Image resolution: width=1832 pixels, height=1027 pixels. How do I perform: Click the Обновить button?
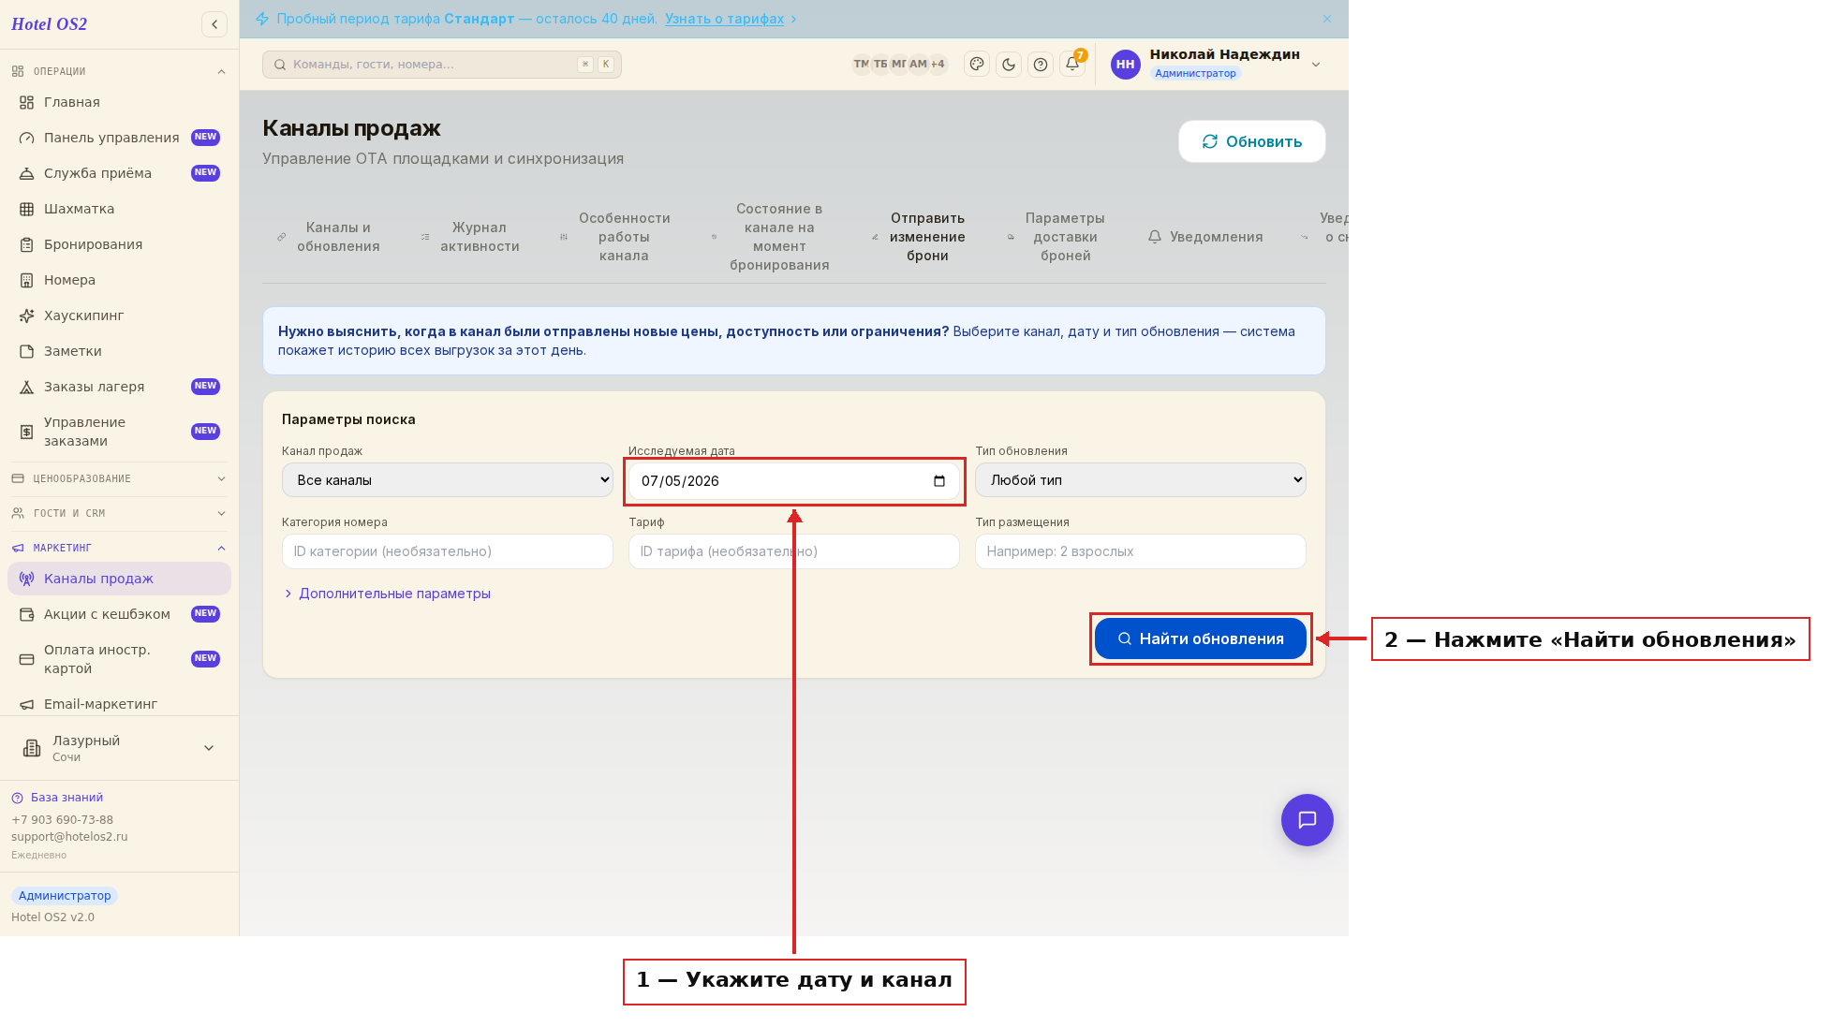(x=1252, y=141)
